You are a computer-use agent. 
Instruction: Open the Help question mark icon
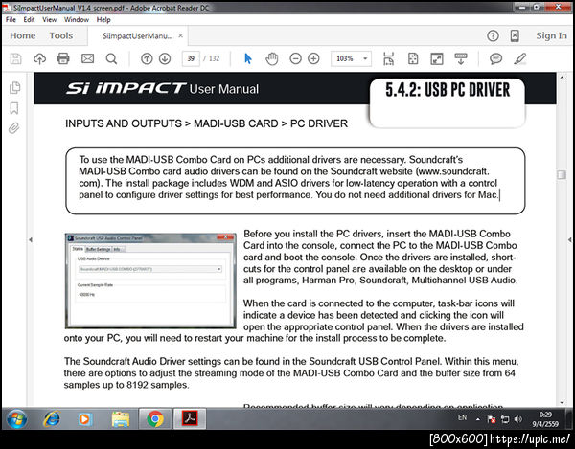(493, 35)
